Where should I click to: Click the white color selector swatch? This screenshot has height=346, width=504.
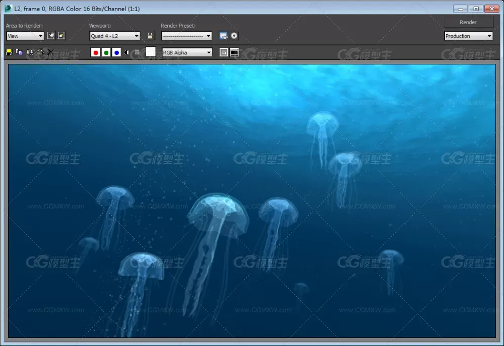151,52
